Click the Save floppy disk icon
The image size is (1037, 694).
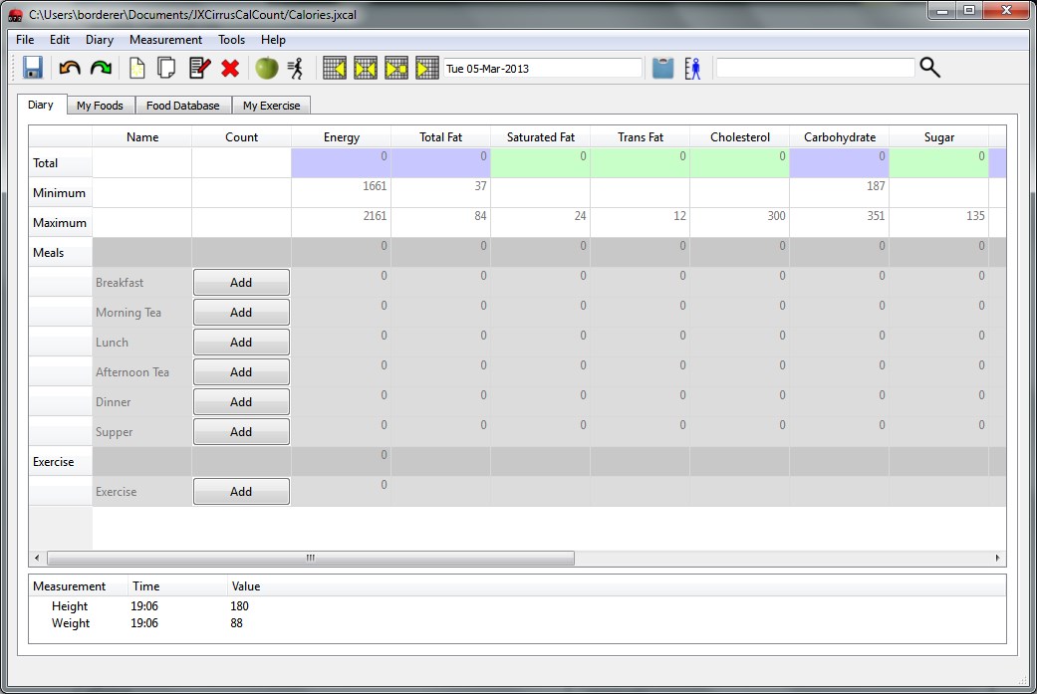point(32,68)
